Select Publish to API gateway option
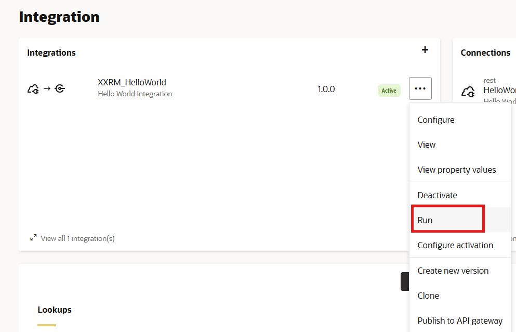Viewport: 516px width, 332px height. [x=459, y=321]
